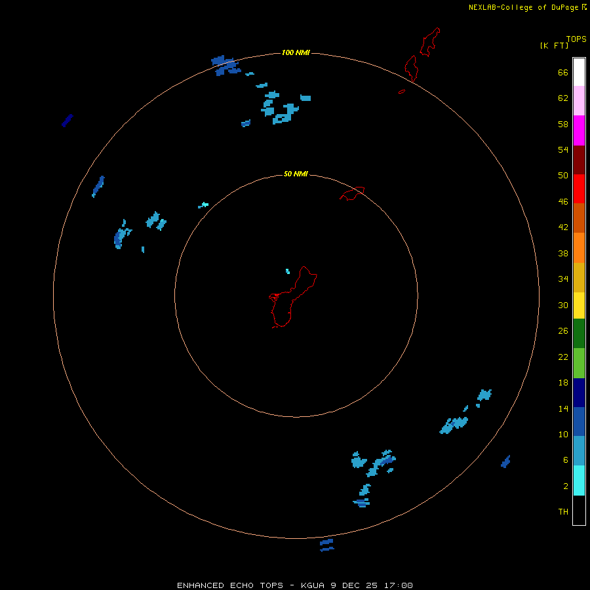Click the TH threshold legend label
The width and height of the screenshot is (590, 590).
click(563, 512)
